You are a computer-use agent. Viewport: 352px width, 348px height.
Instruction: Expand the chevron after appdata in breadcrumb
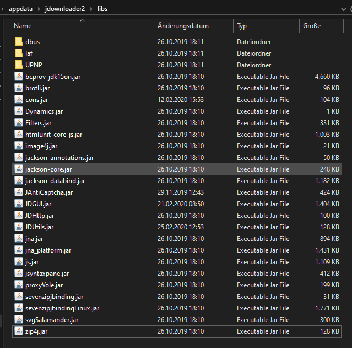(x=39, y=9)
